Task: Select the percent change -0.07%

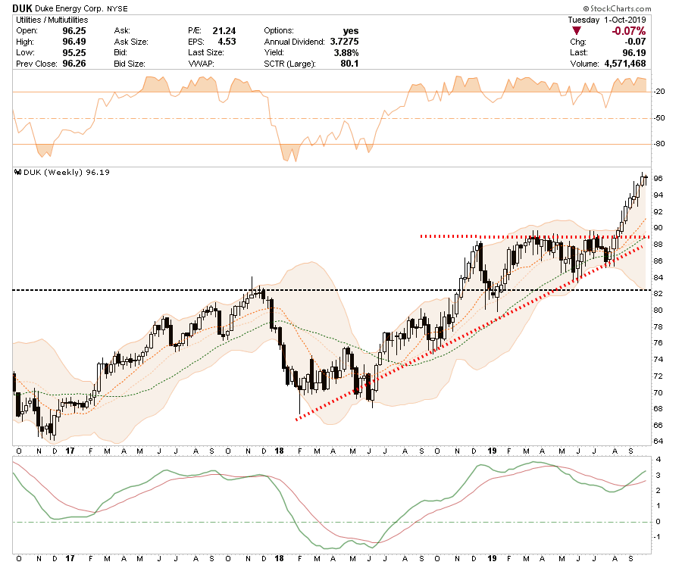Action: click(x=628, y=31)
